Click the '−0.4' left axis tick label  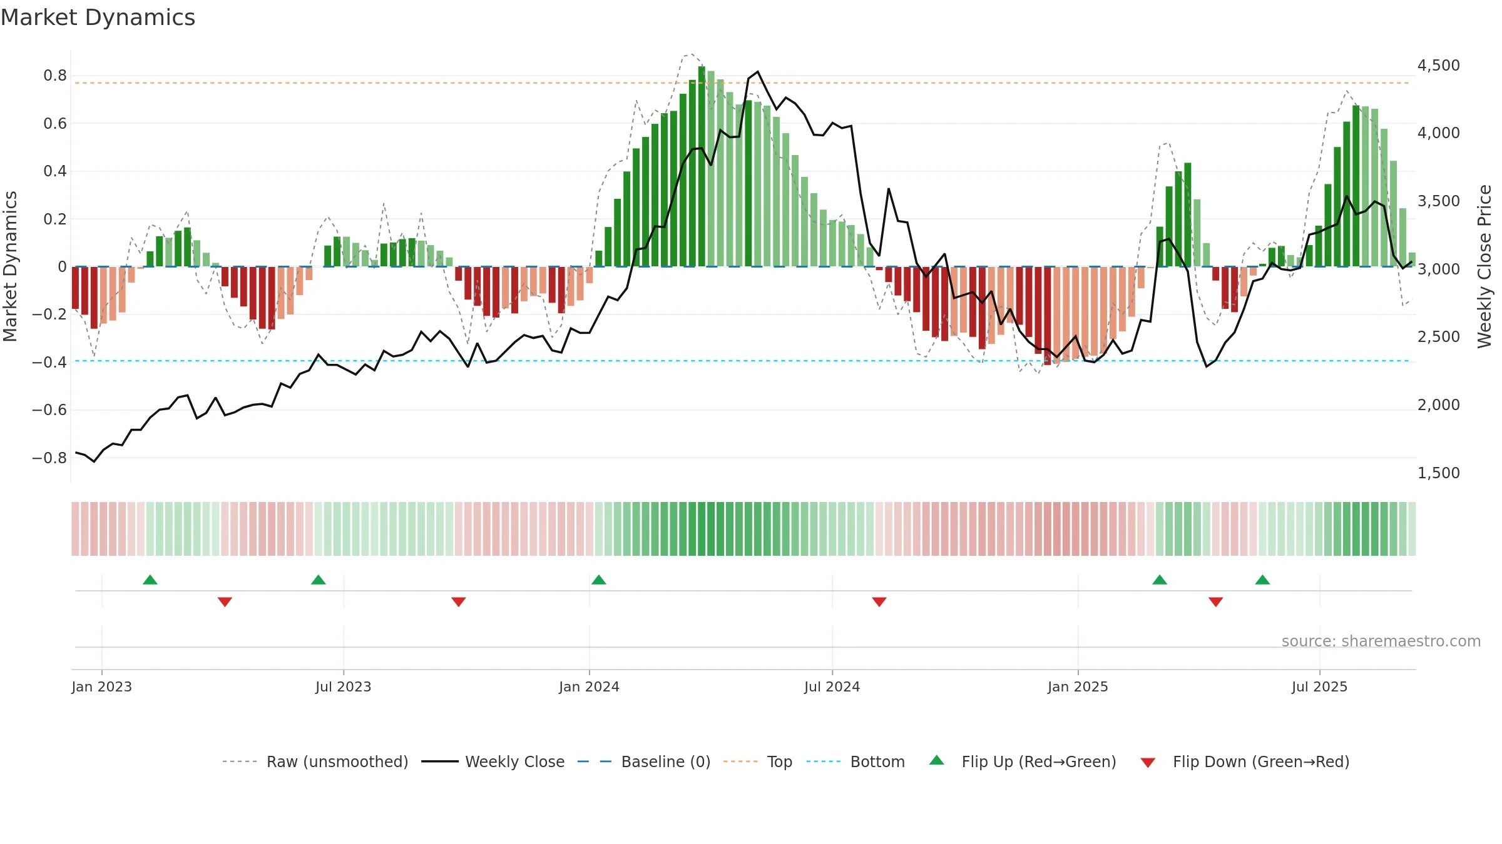point(49,362)
